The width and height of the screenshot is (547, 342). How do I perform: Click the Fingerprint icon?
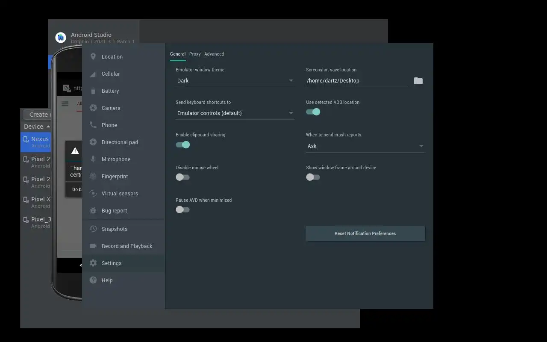pyautogui.click(x=93, y=176)
